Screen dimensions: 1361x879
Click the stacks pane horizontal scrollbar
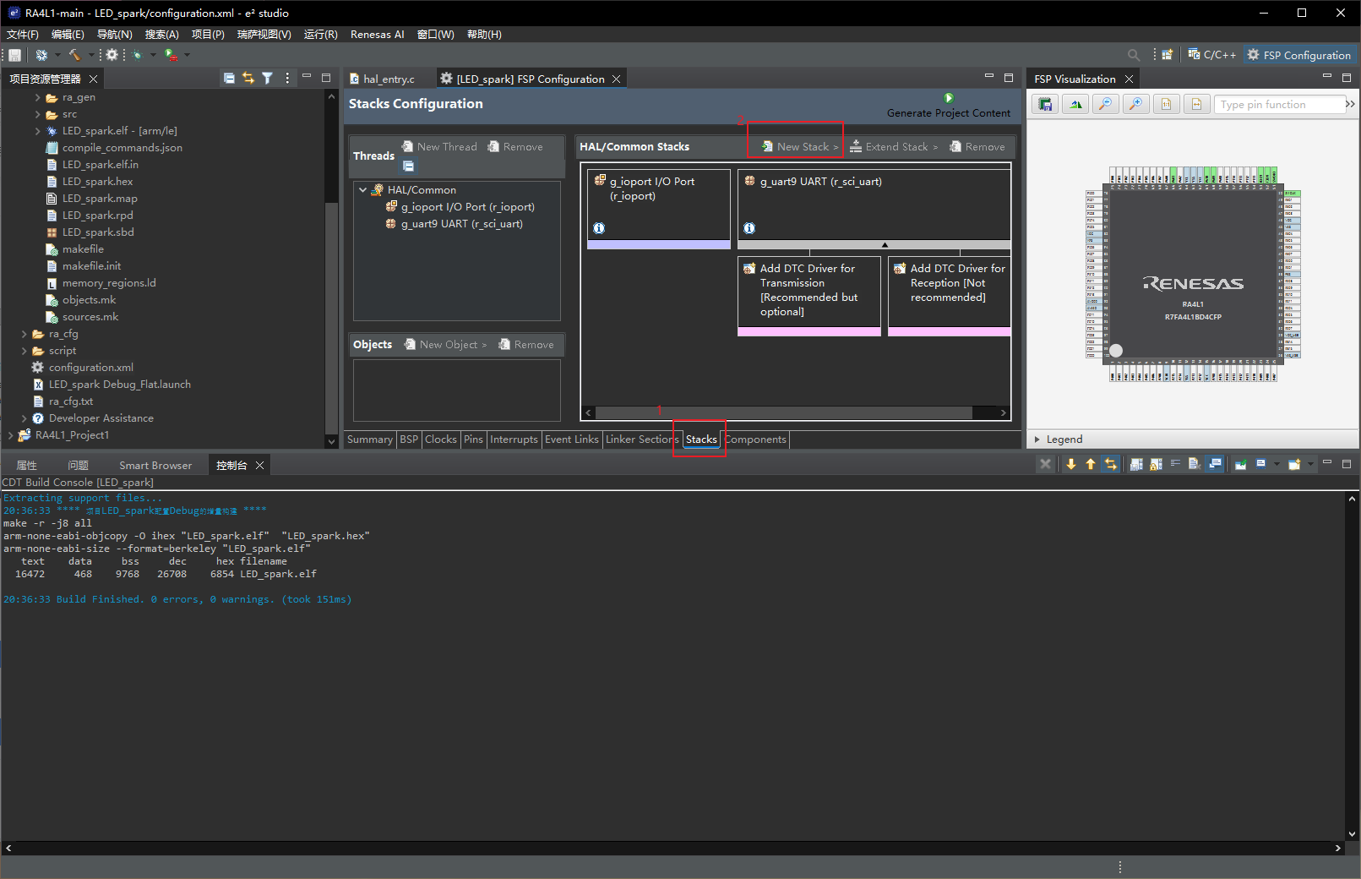[x=783, y=413]
